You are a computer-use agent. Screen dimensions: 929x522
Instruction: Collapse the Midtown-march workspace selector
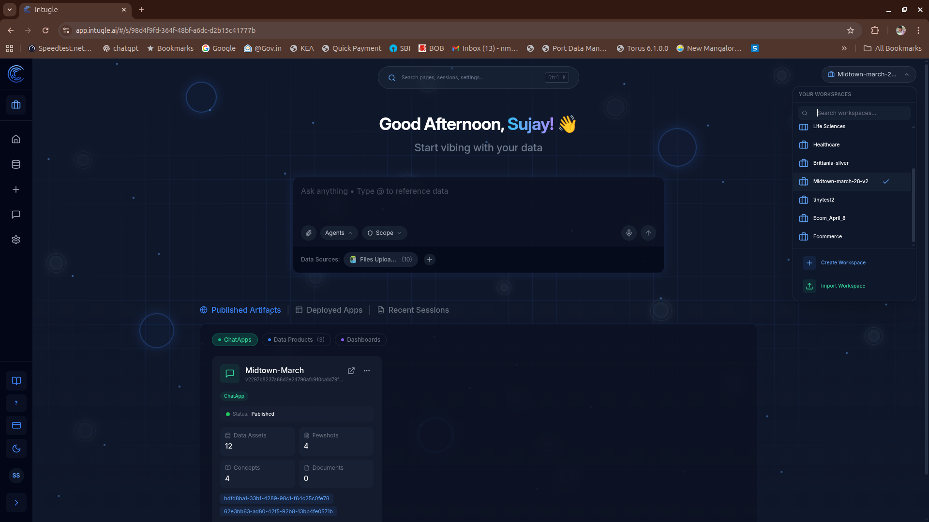(869, 74)
